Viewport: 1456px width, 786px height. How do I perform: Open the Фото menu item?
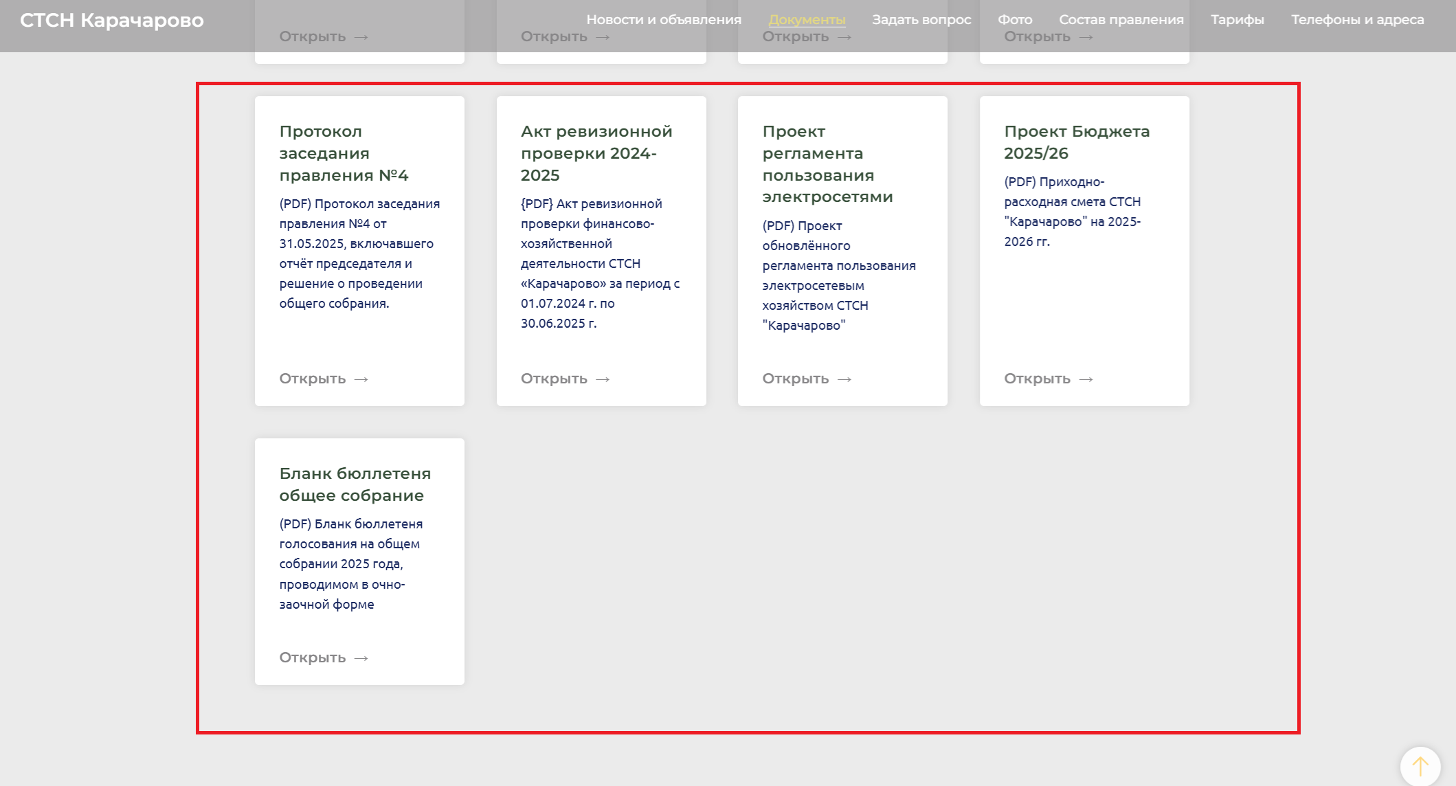(1015, 20)
